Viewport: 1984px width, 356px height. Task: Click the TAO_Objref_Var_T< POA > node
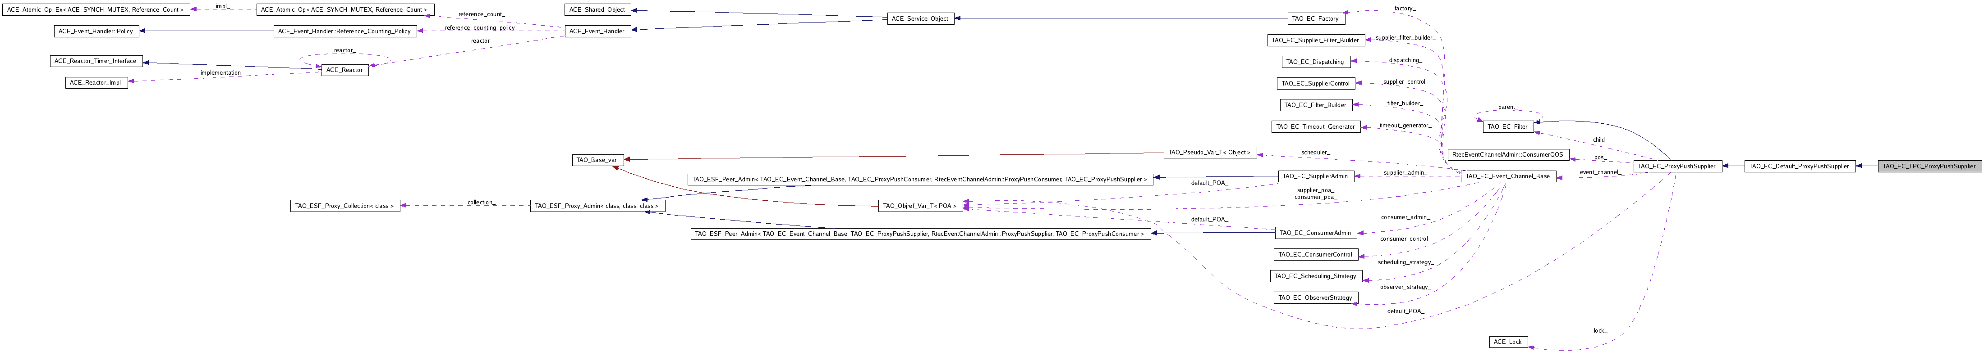click(x=919, y=206)
